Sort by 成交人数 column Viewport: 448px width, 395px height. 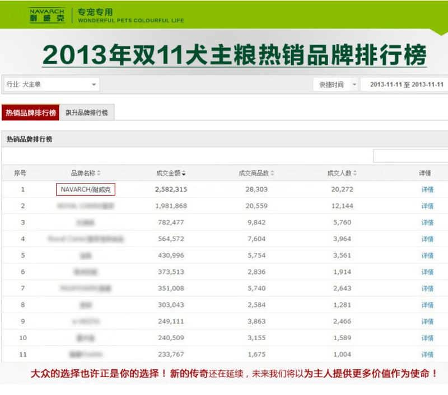tap(342, 173)
